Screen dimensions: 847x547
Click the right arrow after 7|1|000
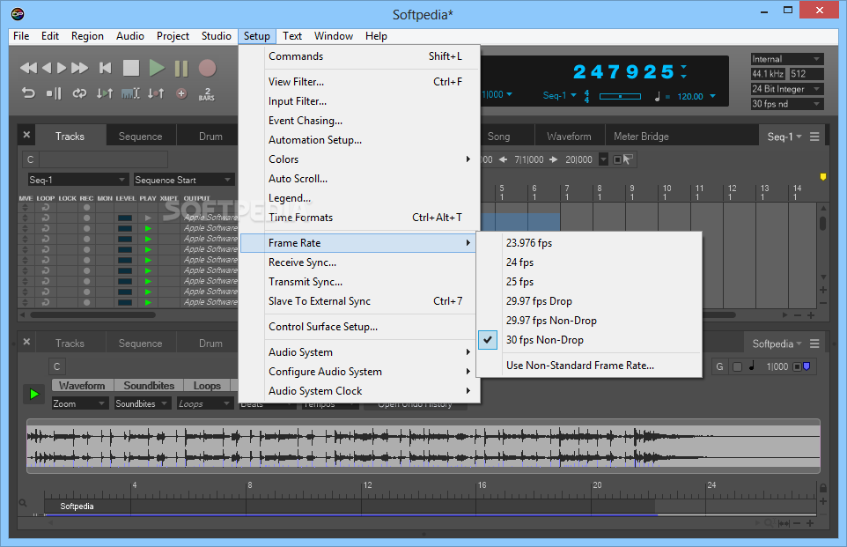point(554,159)
